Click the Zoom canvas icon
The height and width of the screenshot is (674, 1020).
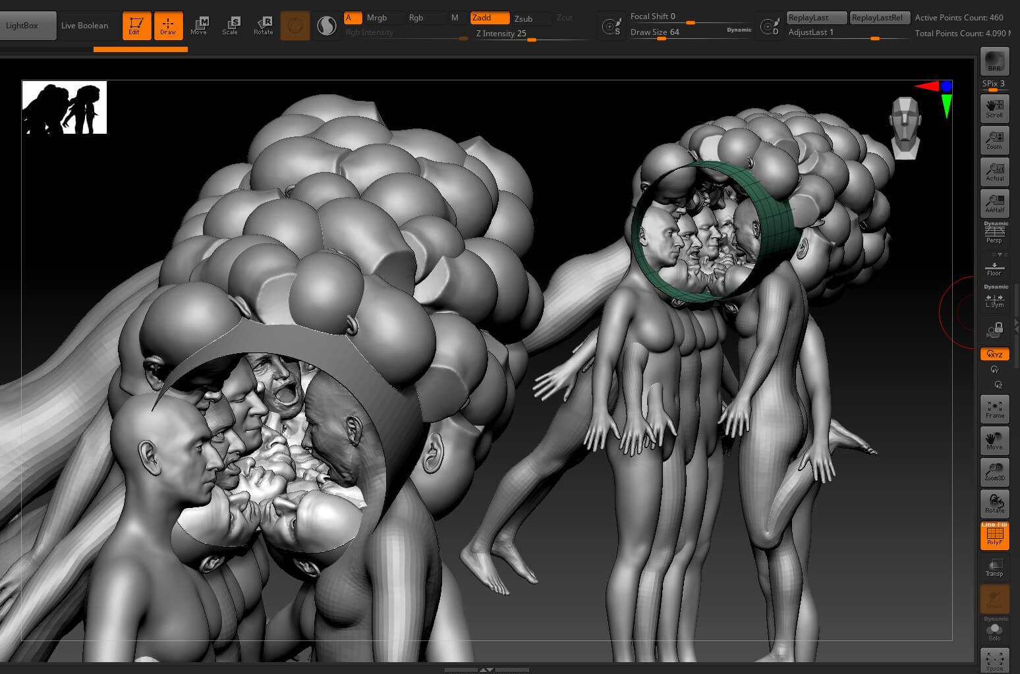point(994,139)
